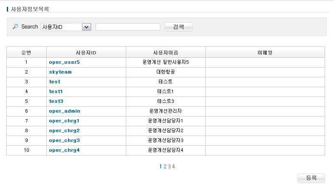Open the oper_chrg1 user link
Image resolution: width=334 pixels, height=190 pixels.
64,121
